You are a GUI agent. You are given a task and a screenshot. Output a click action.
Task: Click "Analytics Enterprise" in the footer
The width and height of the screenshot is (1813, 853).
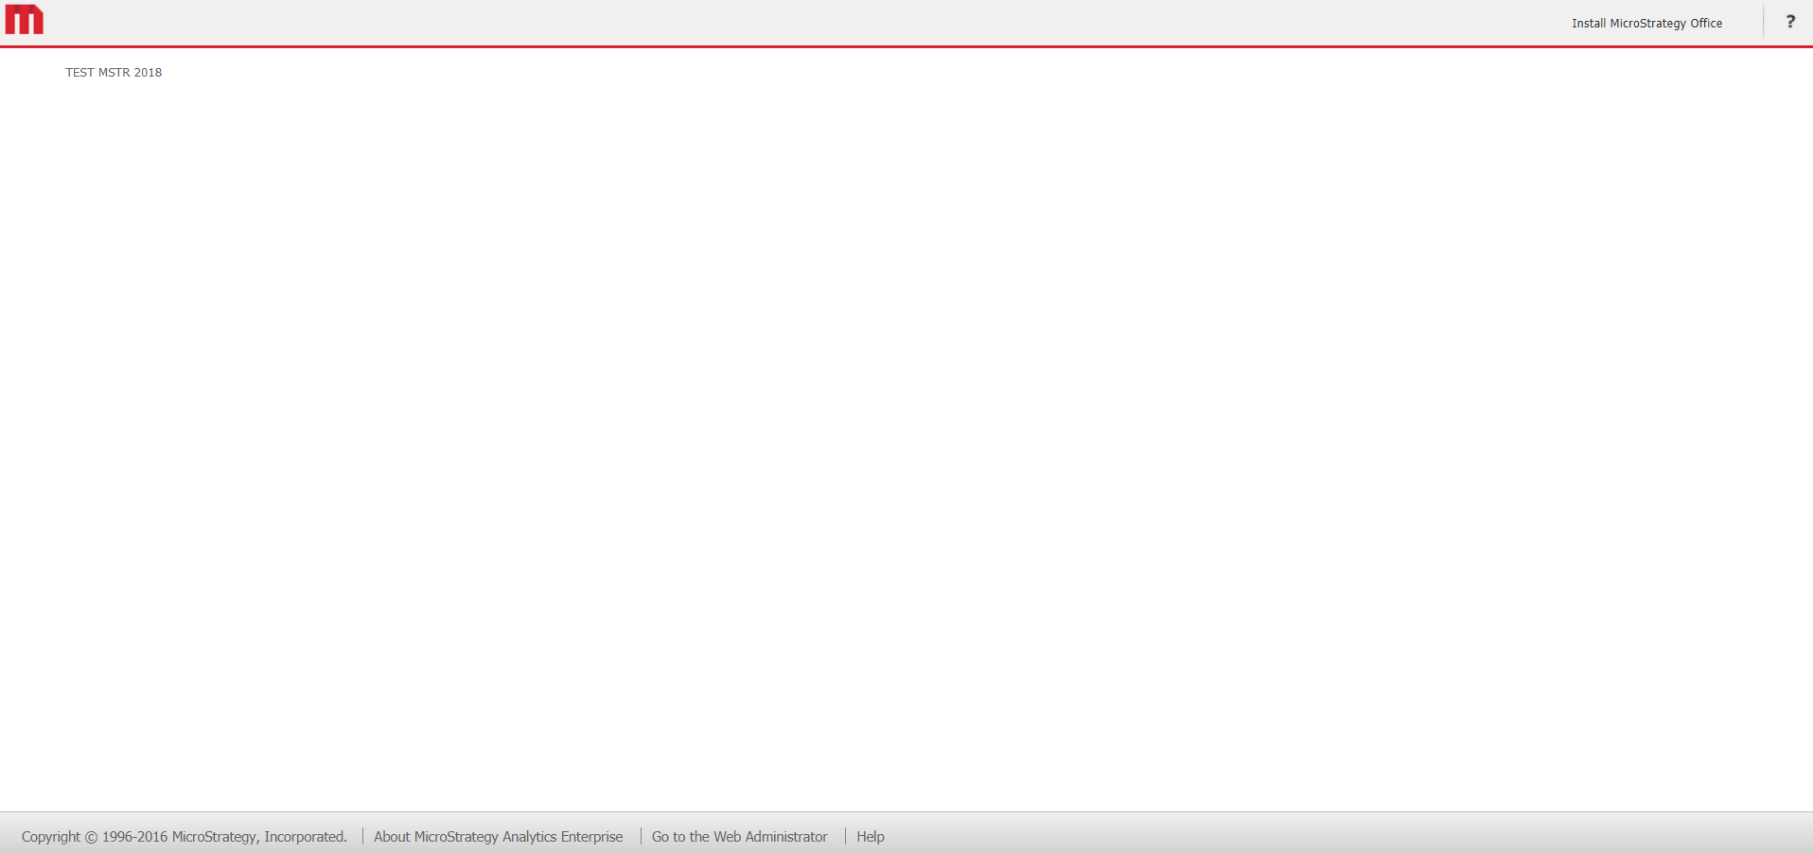(562, 837)
